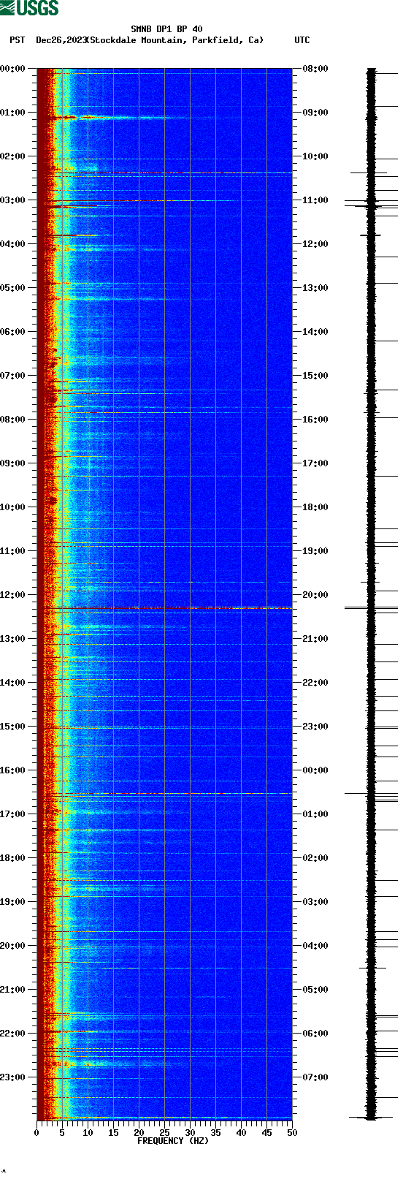Screen dimensions: 403x1179
Task: Click the 14:00 UTC time label
Action: (315, 332)
